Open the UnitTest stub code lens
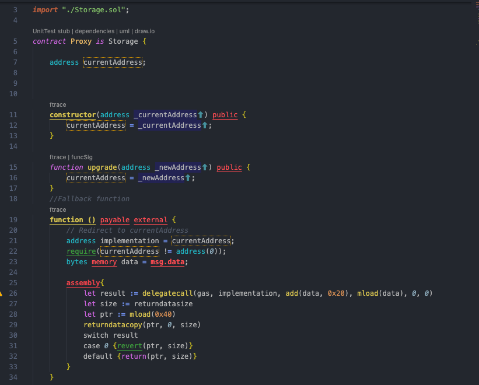Viewport: 479px width, 385px height. tap(51, 31)
